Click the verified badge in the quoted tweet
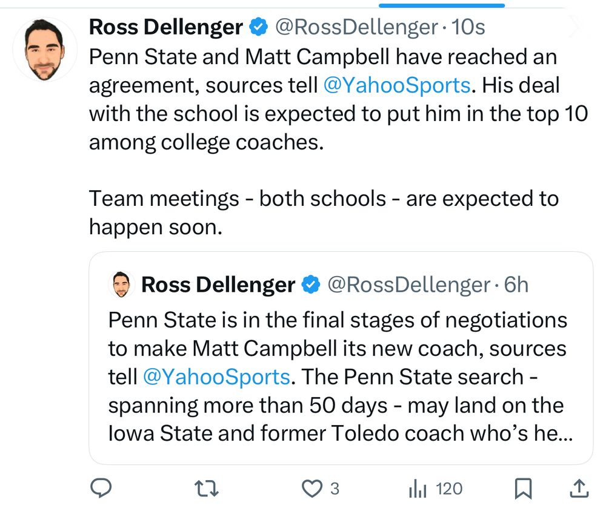The width and height of the screenshot is (606, 514). tap(310, 284)
